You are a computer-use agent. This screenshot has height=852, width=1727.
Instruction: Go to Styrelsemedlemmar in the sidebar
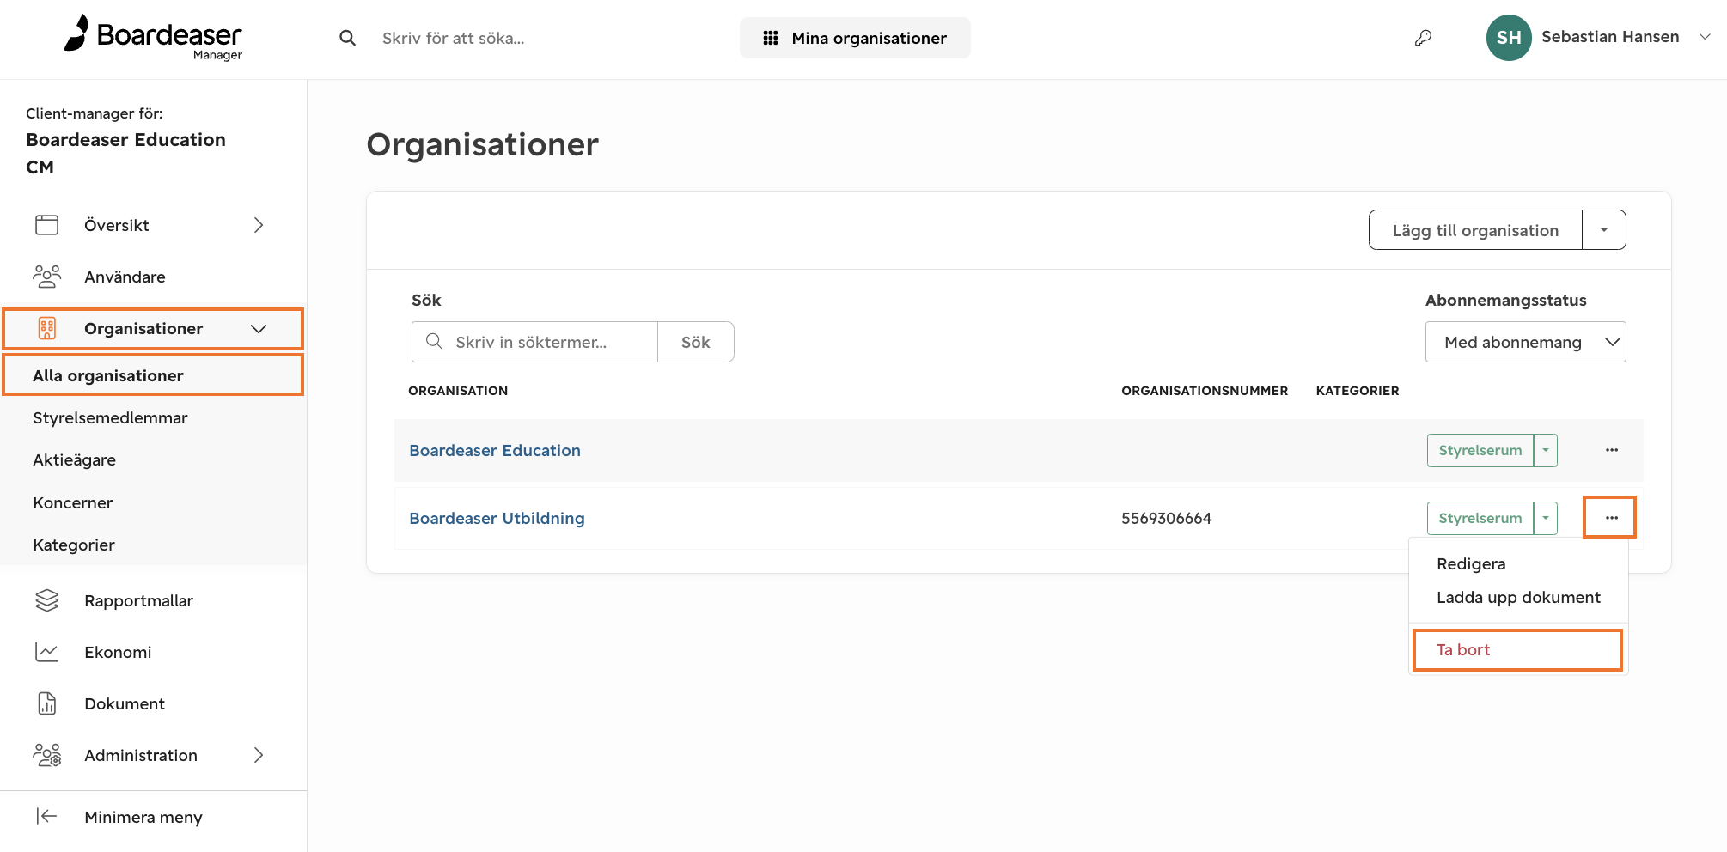click(110, 417)
